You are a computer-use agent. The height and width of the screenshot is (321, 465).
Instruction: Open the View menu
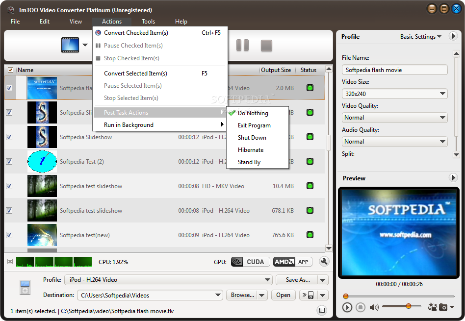(x=76, y=22)
